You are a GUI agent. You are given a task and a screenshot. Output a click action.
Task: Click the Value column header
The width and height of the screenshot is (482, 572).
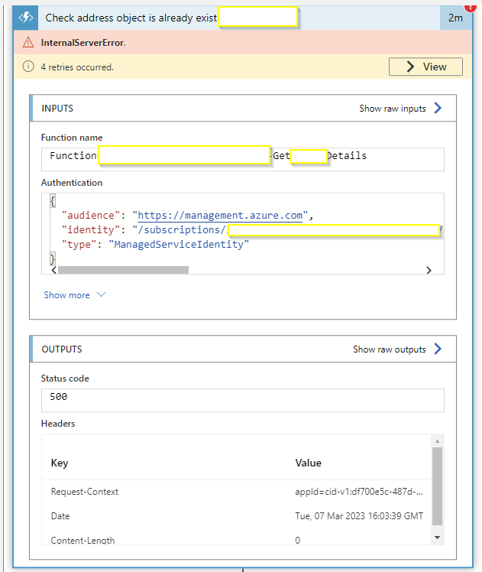point(308,463)
